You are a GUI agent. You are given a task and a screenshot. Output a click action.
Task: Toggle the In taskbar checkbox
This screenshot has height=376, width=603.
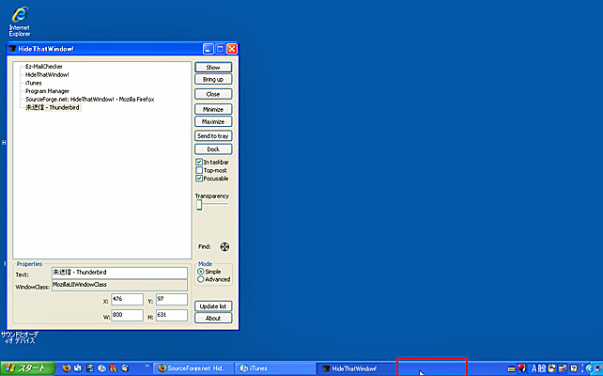point(199,162)
